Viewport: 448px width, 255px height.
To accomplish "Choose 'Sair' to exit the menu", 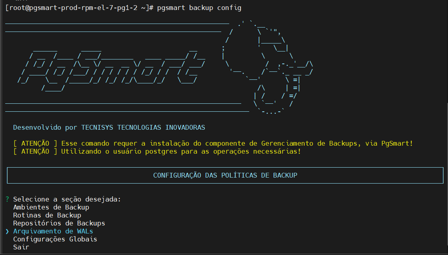I will [21, 247].
